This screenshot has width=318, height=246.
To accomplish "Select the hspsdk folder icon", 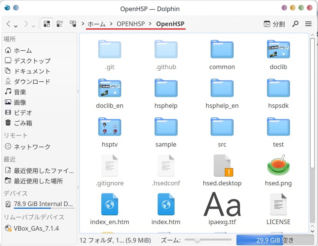I will [x=278, y=88].
